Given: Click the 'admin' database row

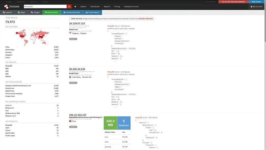Looking at the screenshot, I should [117, 142].
